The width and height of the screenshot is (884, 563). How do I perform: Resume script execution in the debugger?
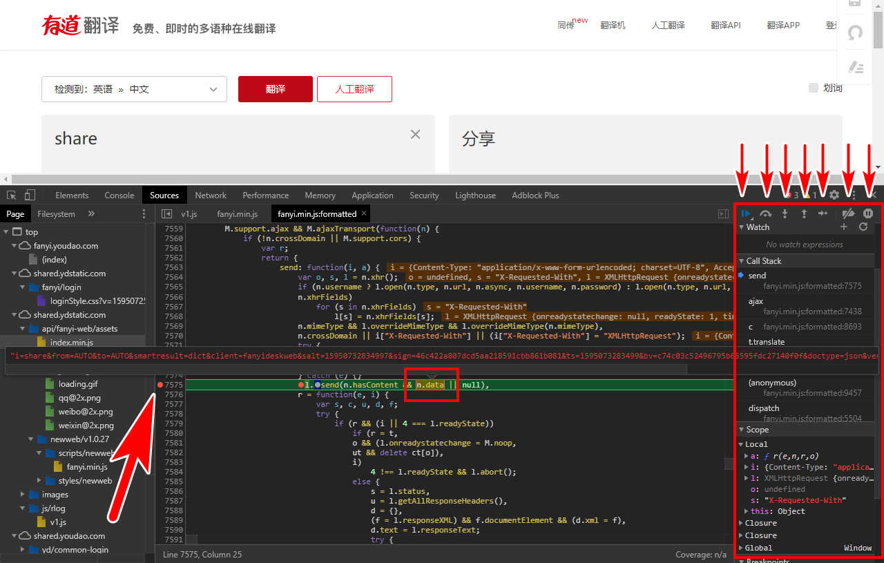[746, 213]
